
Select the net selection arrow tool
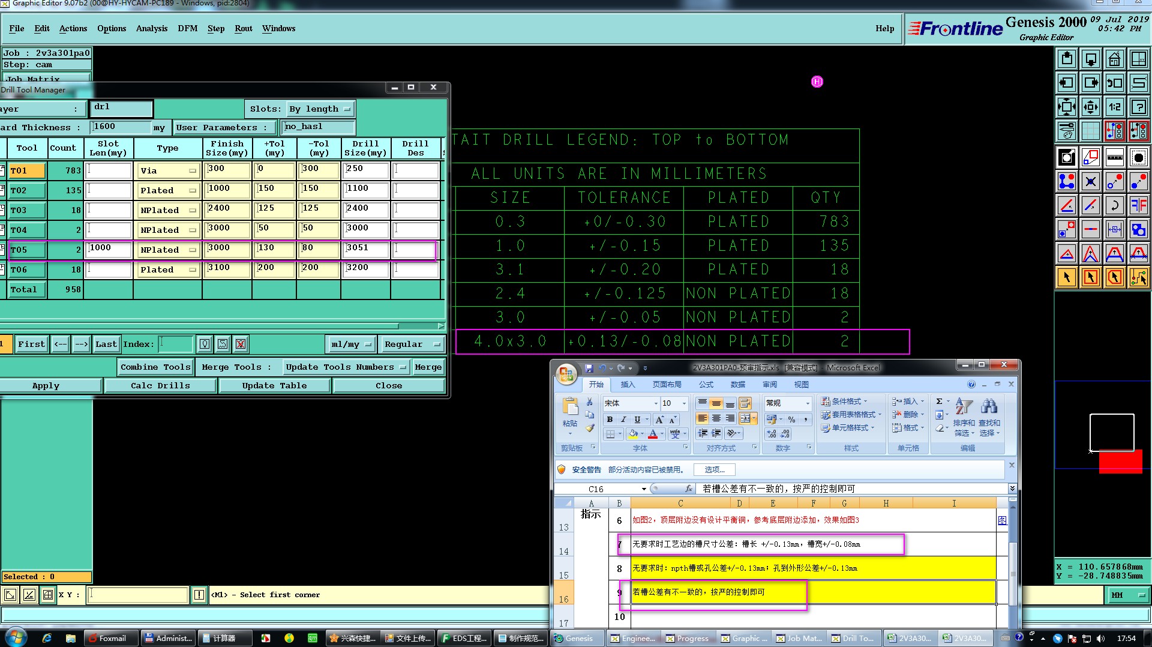click(x=1138, y=277)
